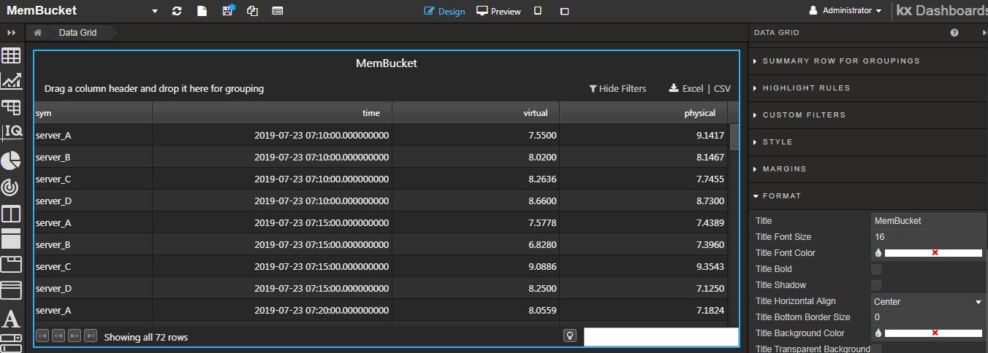Go to the last page of rows
Screen dimensions: 988x353
click(x=91, y=336)
